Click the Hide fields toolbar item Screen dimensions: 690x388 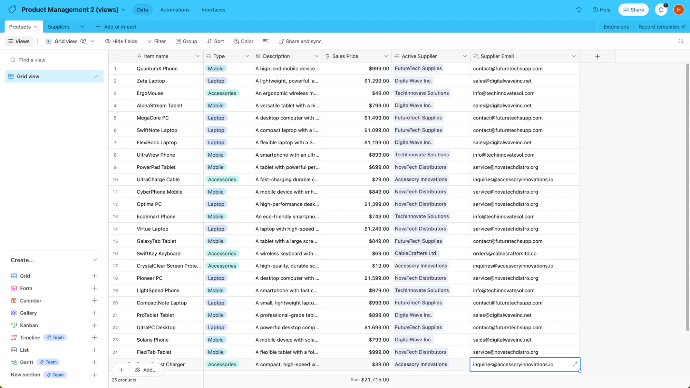pos(121,41)
